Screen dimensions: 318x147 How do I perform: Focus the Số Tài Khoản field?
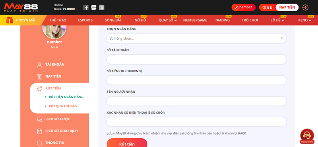click(196, 59)
